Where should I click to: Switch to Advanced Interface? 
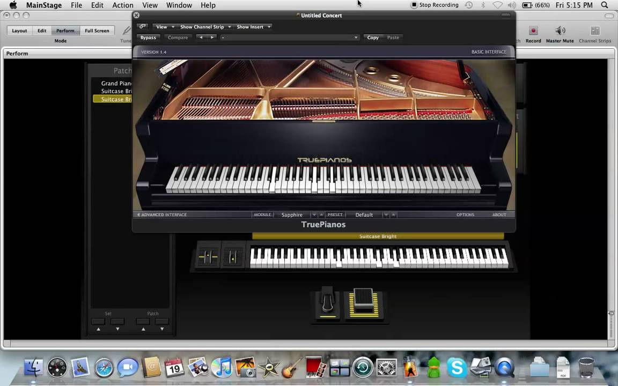click(162, 214)
